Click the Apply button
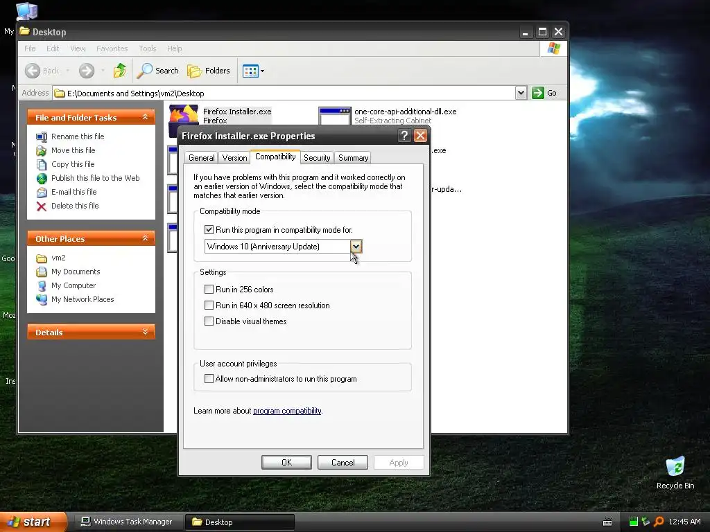Image resolution: width=710 pixels, height=532 pixels. (x=399, y=462)
